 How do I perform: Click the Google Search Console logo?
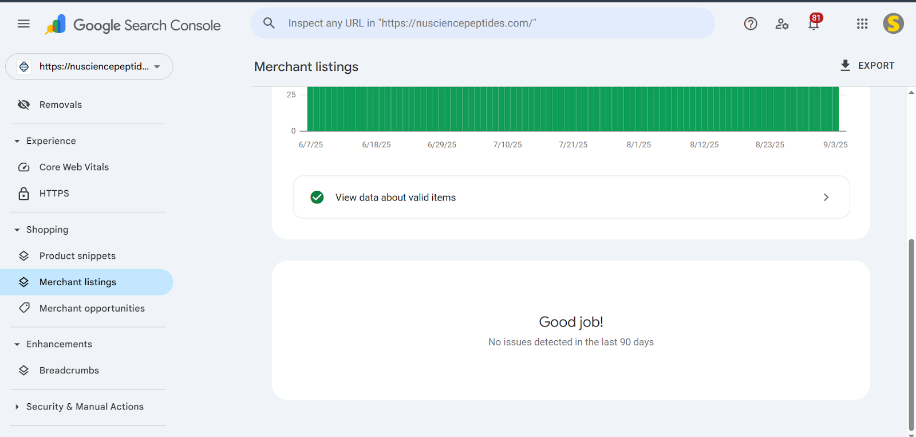pos(133,25)
